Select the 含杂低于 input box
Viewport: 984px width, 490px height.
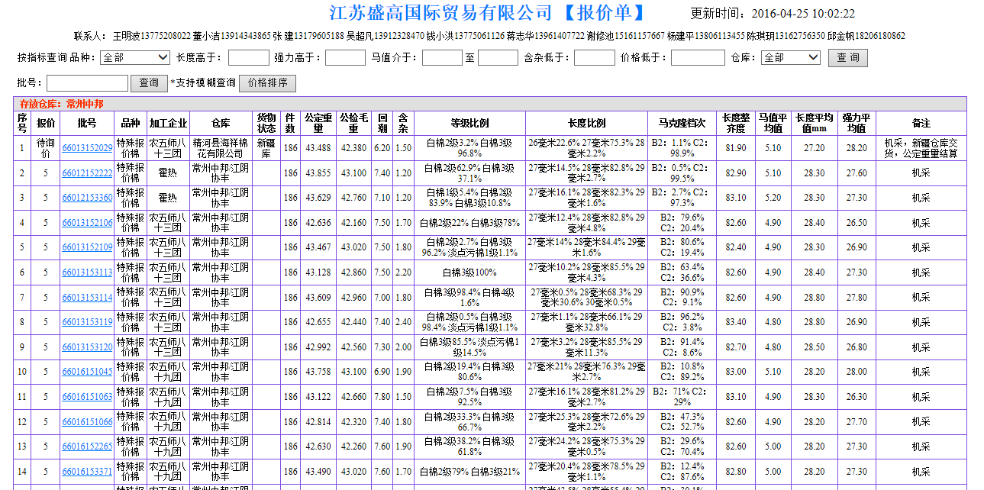point(594,58)
